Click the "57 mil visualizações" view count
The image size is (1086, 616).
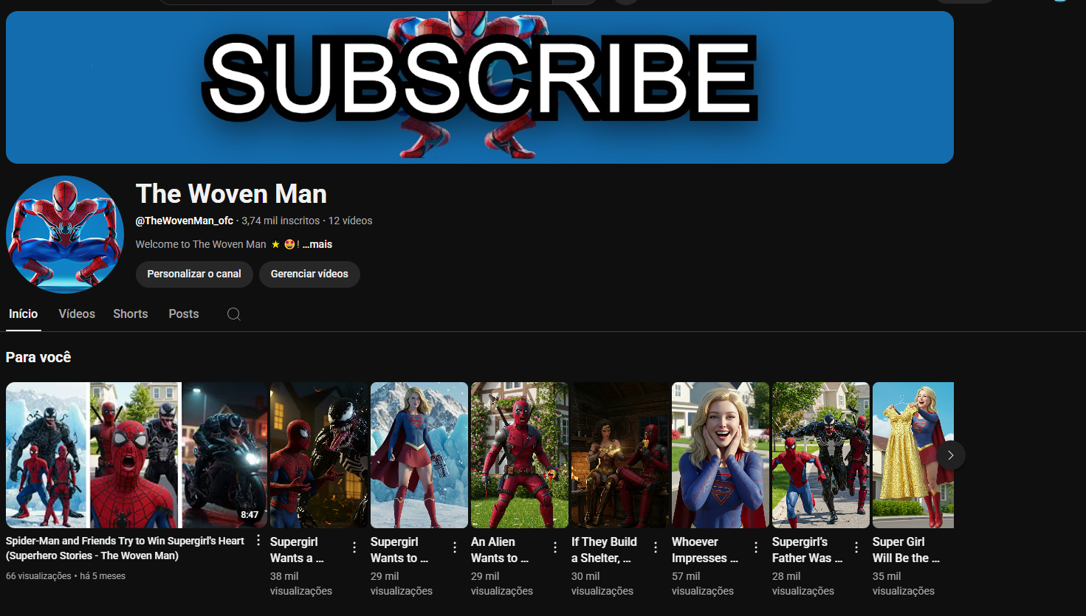(703, 584)
